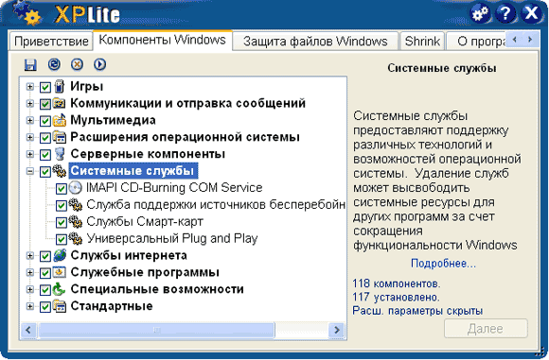Click the XPLite gears logo icon
Viewport: 549px width, 360px height.
[x=27, y=13]
